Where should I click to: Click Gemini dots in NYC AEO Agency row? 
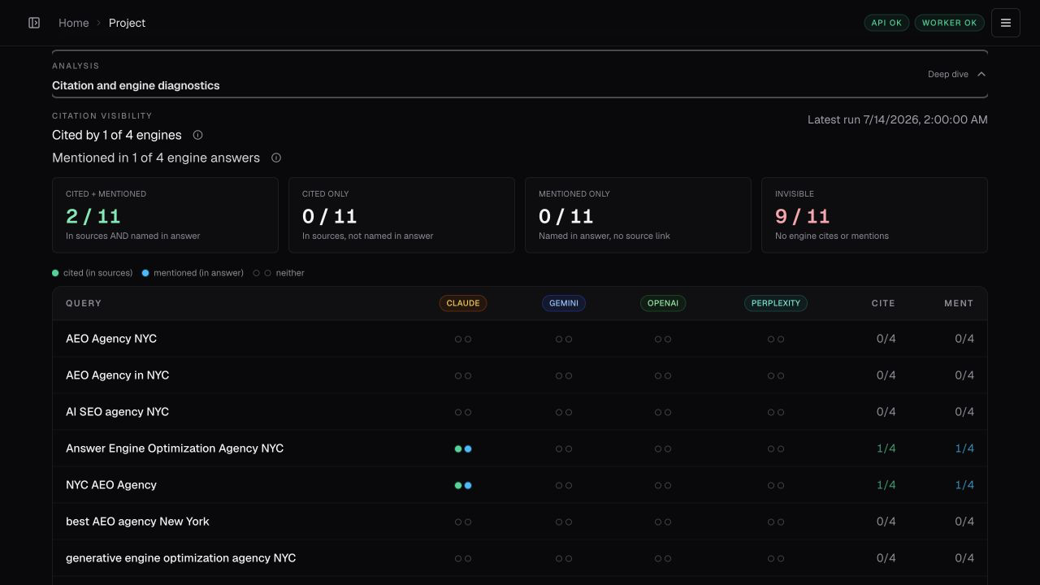pyautogui.click(x=564, y=485)
